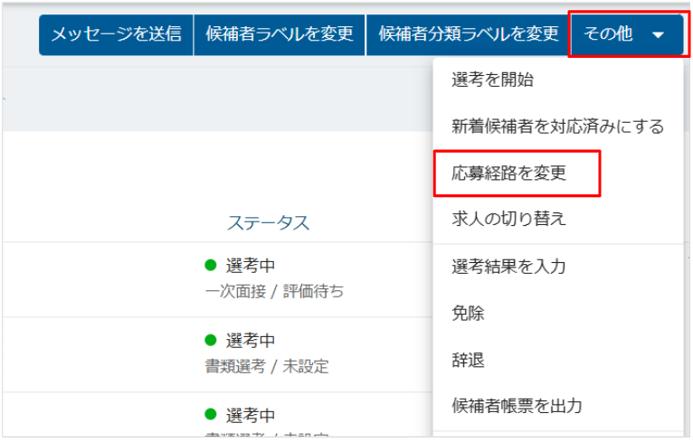Screen dimensions: 693x442
Task: Click 選考中 label above 一次面接 / 評価待ち
Action: pyautogui.click(x=251, y=266)
